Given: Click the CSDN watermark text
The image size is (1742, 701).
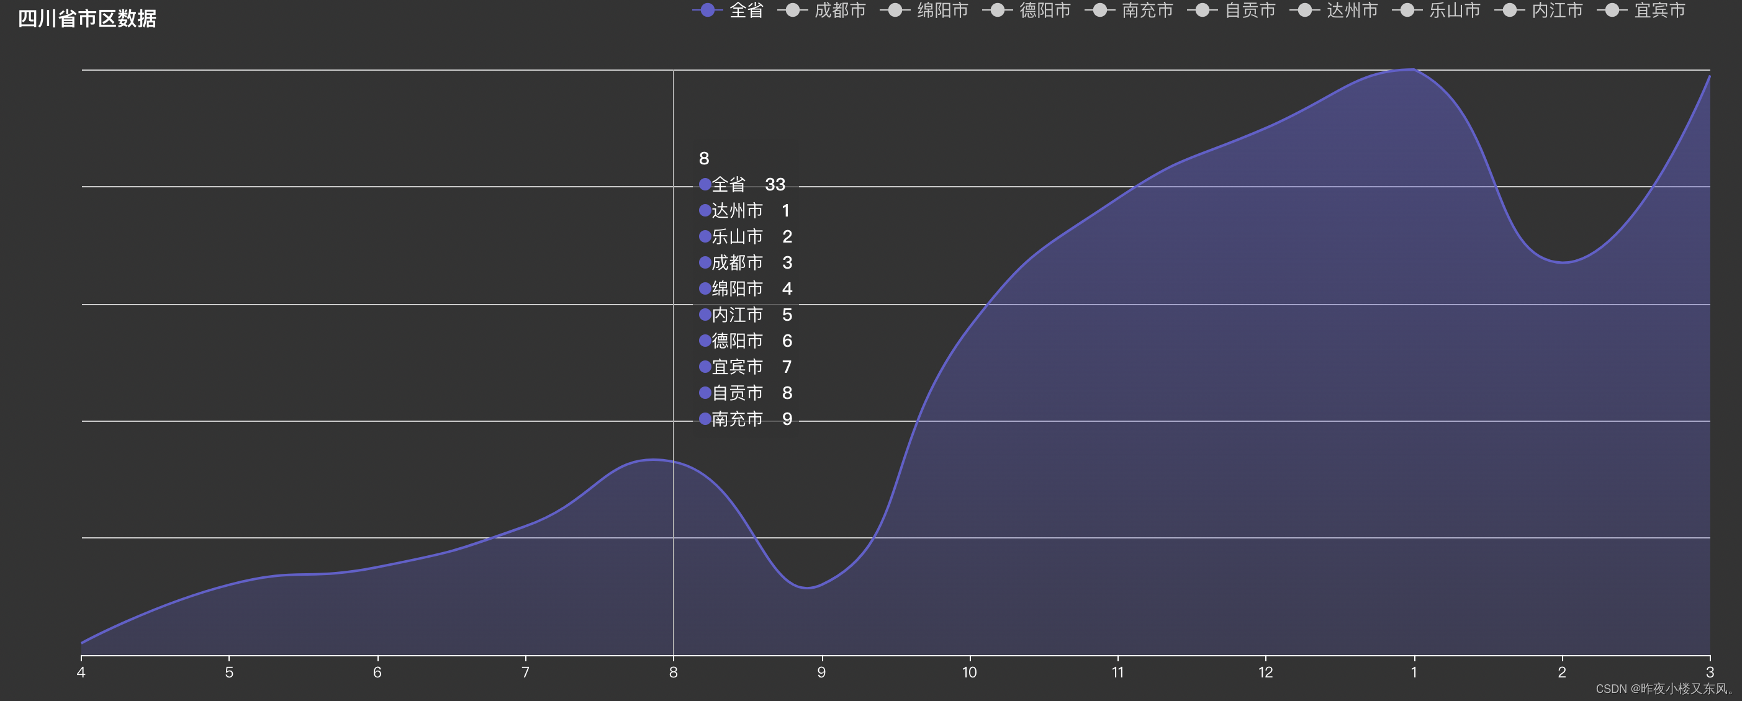Looking at the screenshot, I should point(1664,689).
